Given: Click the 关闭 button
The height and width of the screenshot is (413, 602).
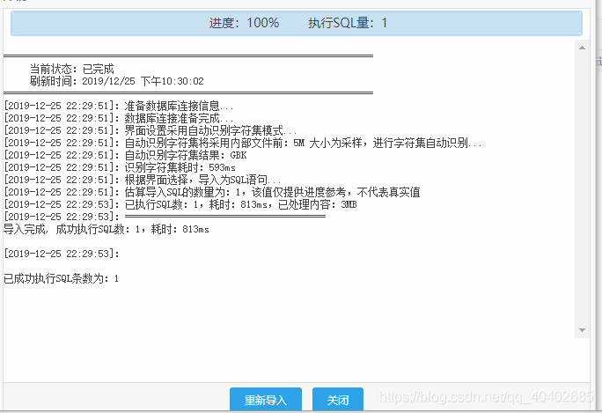Looking at the screenshot, I should tap(338, 400).
